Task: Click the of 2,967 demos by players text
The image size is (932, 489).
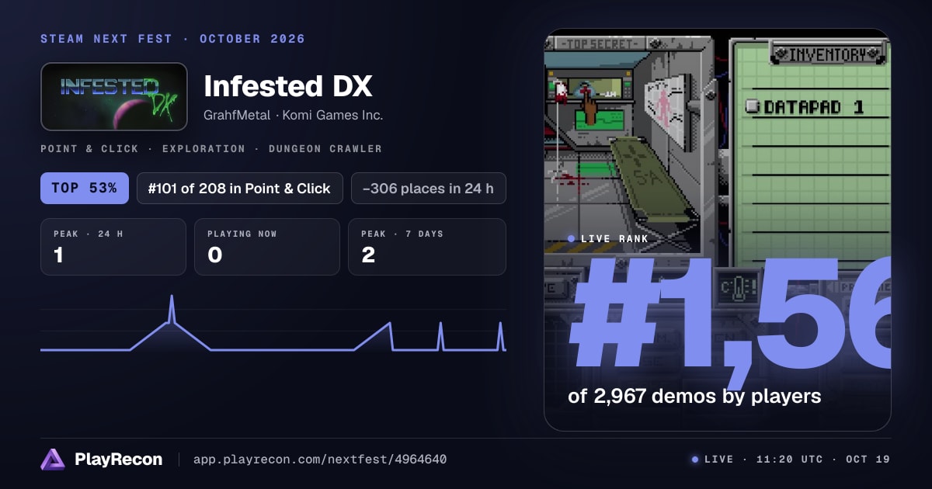Action: click(694, 396)
